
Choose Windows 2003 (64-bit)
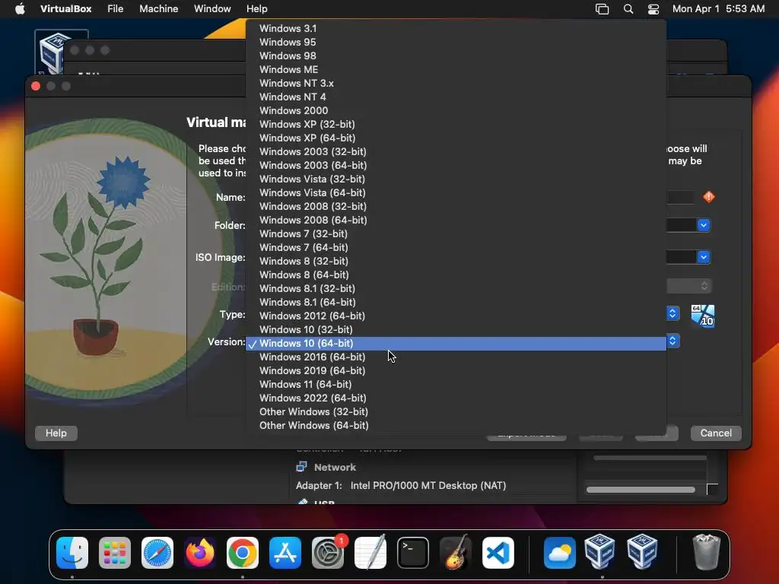(456, 165)
